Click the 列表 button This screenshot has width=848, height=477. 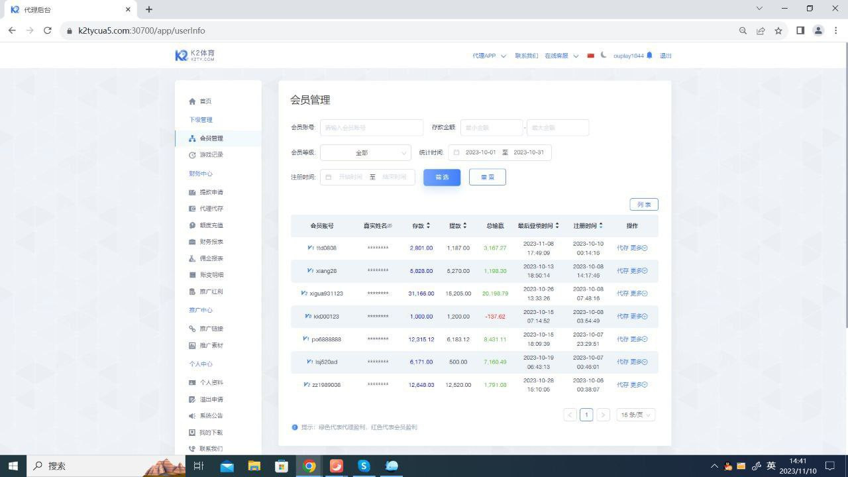[644, 205]
